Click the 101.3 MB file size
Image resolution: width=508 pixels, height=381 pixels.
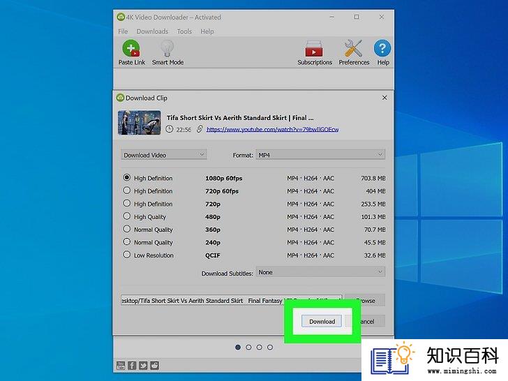coord(373,217)
